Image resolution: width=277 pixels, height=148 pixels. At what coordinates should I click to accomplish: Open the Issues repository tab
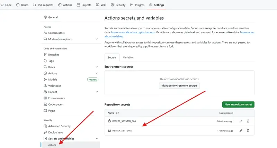tap(22, 5)
